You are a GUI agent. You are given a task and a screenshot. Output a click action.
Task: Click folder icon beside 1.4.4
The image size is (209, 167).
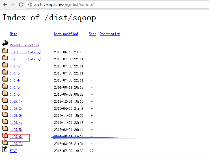coord(5,79)
